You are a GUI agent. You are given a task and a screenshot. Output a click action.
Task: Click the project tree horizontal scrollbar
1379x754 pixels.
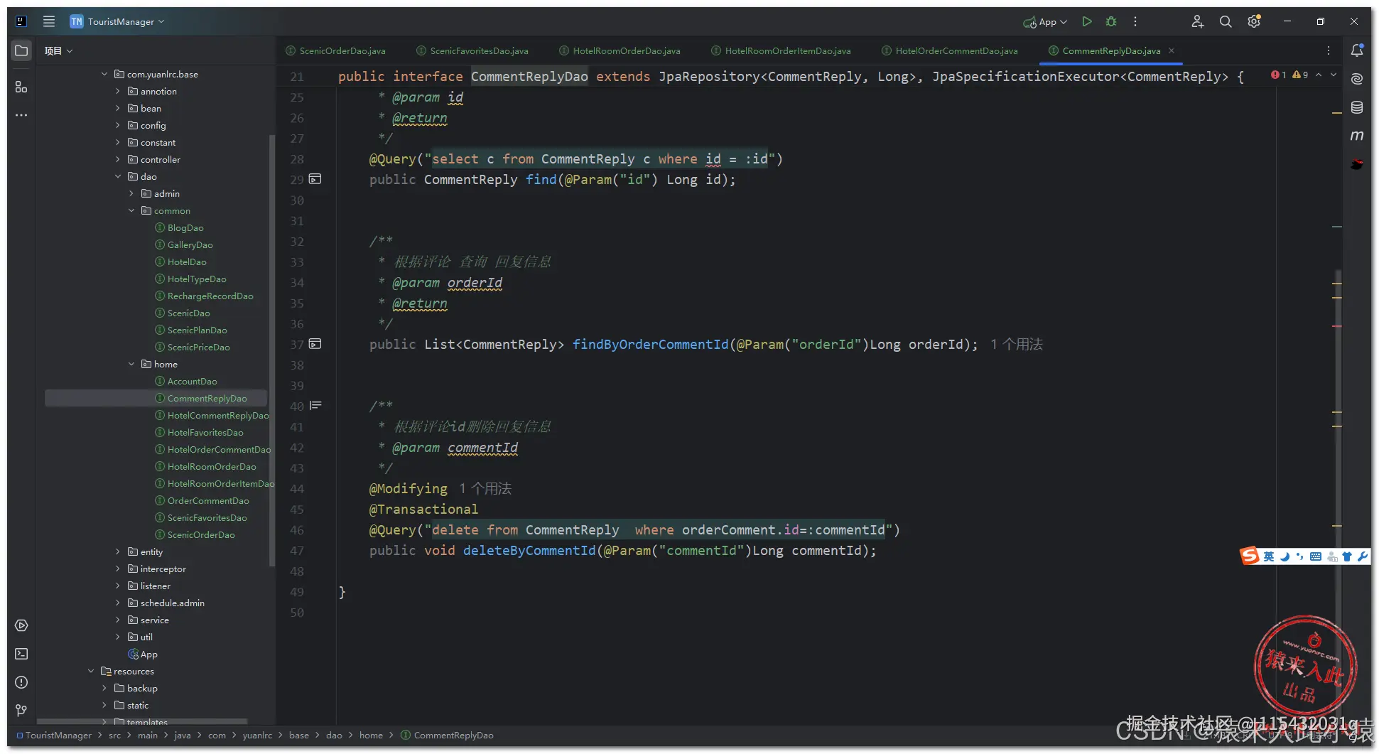tap(142, 721)
